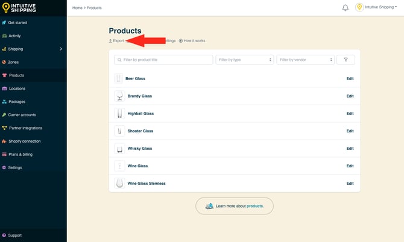
Task: Click the Export upload arrow icon
Action: [110, 40]
